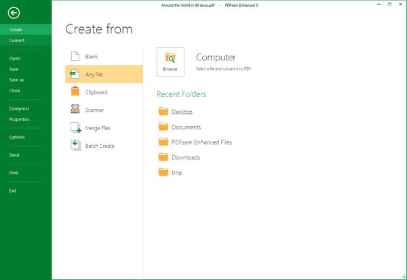407x280 pixels.
Task: Select the Blank document page icon
Action: click(75, 56)
